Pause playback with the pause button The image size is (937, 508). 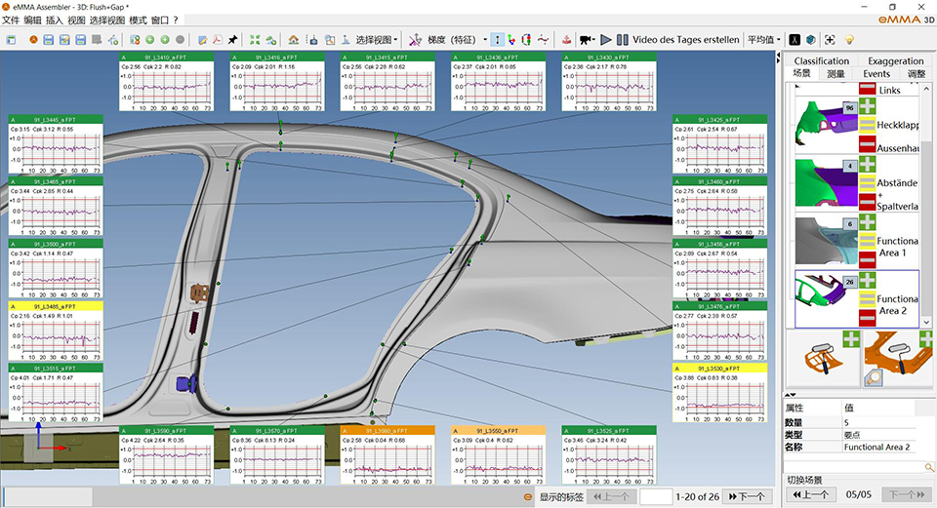coord(623,40)
